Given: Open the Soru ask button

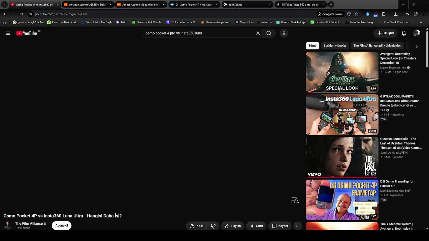Looking at the screenshot, I should point(256,226).
